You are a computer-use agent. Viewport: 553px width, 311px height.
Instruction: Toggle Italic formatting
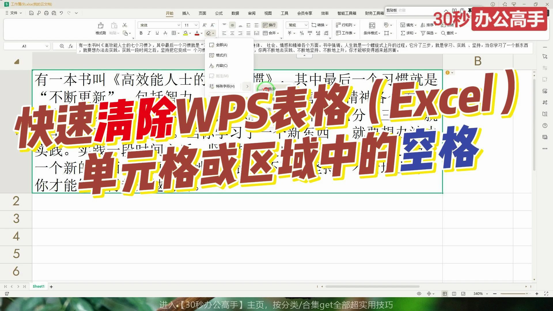[x=149, y=33]
